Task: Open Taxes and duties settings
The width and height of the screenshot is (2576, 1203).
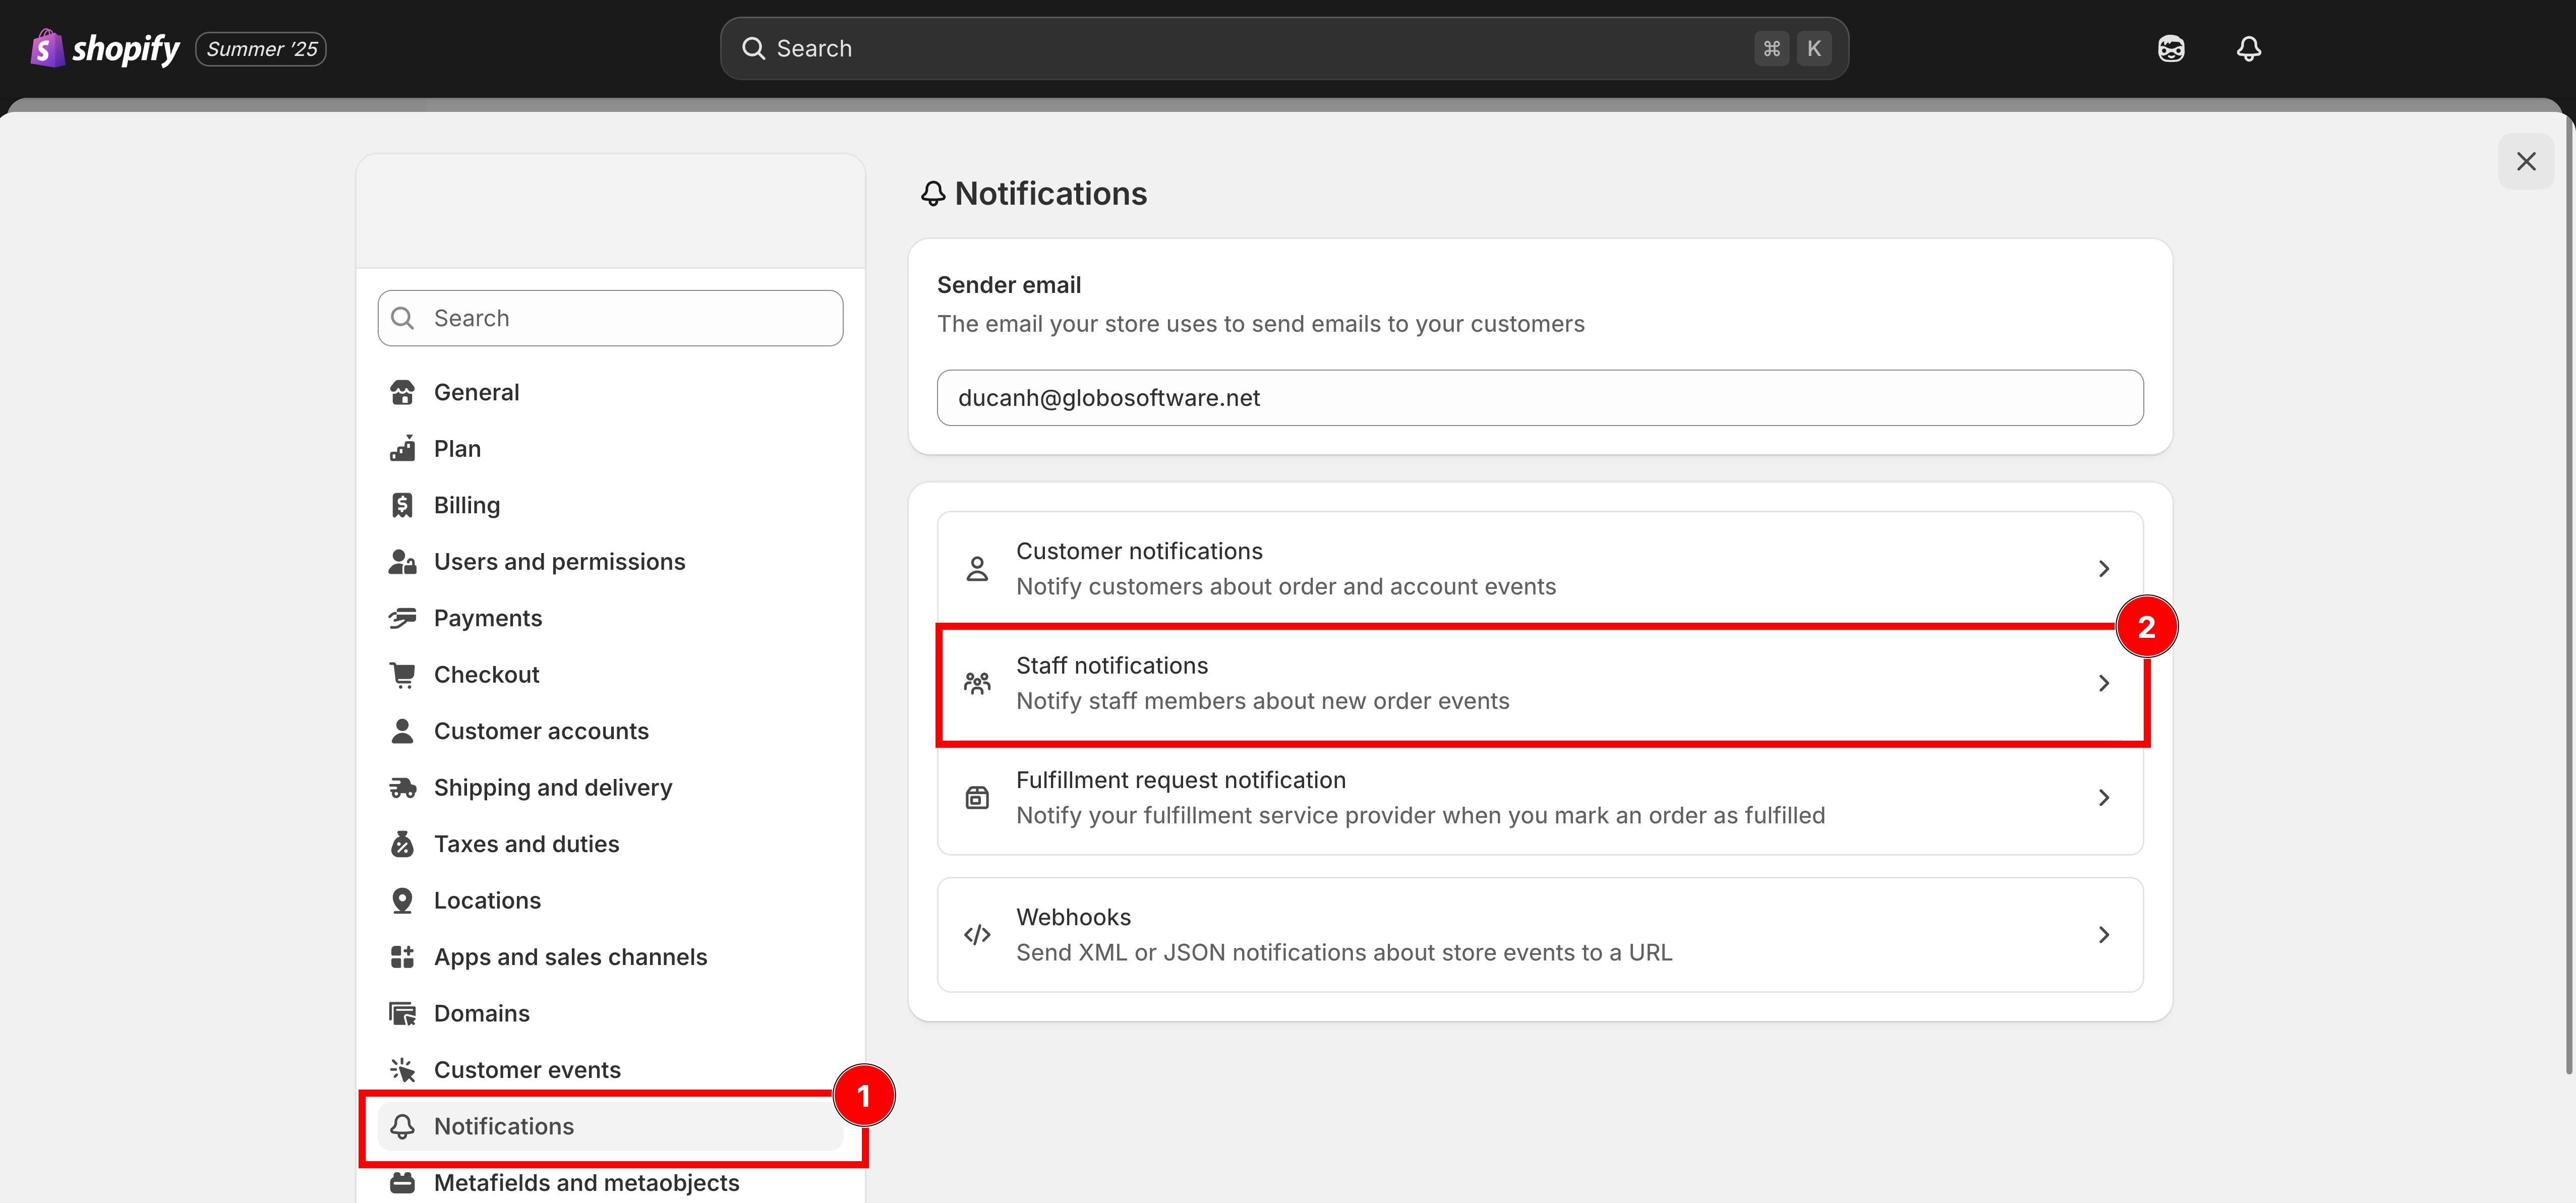Action: point(610,844)
